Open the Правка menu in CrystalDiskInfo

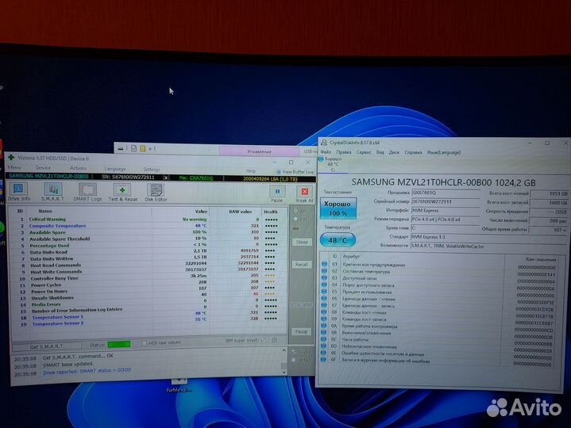coord(343,152)
